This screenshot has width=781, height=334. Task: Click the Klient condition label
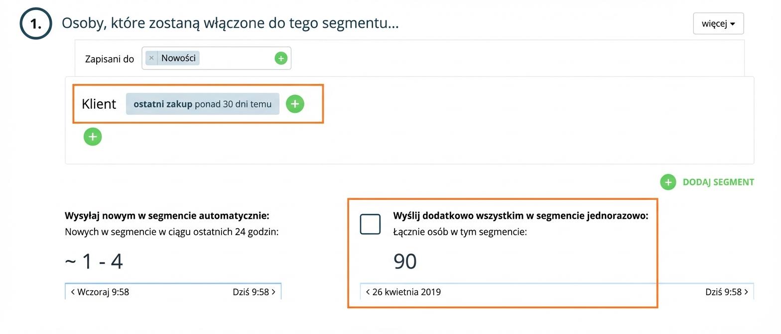pyautogui.click(x=99, y=104)
